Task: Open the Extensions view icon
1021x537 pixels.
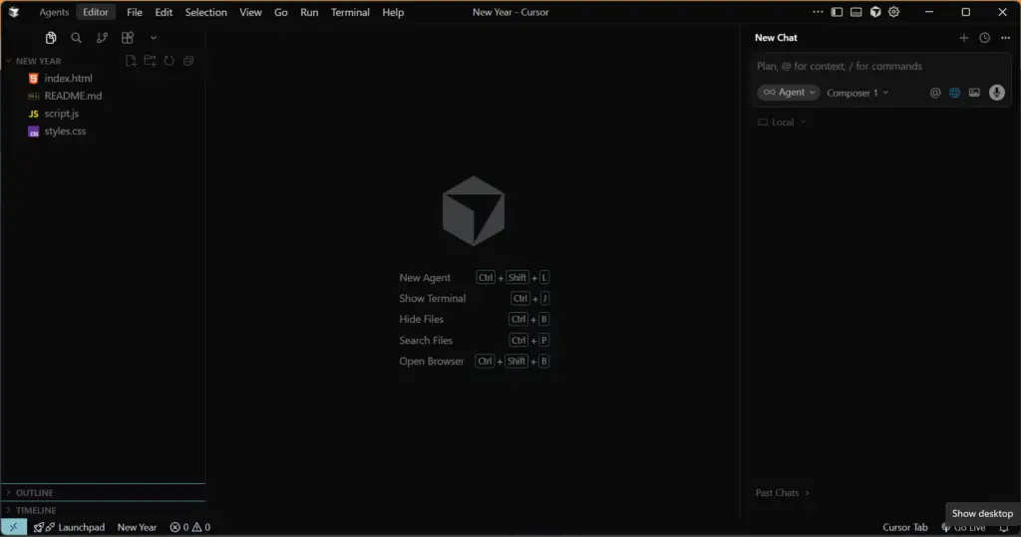Action: click(128, 38)
